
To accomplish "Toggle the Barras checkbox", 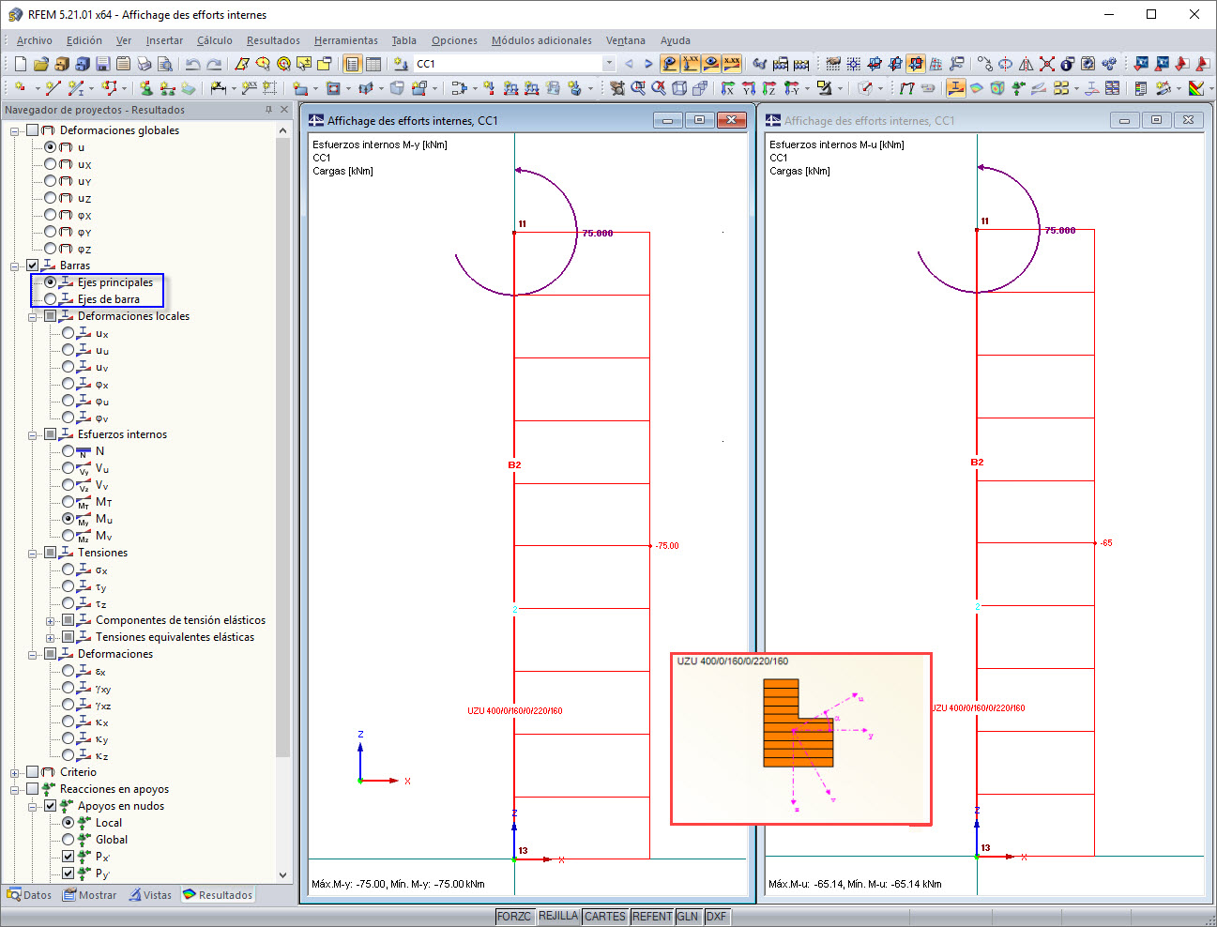I will click(x=33, y=266).
